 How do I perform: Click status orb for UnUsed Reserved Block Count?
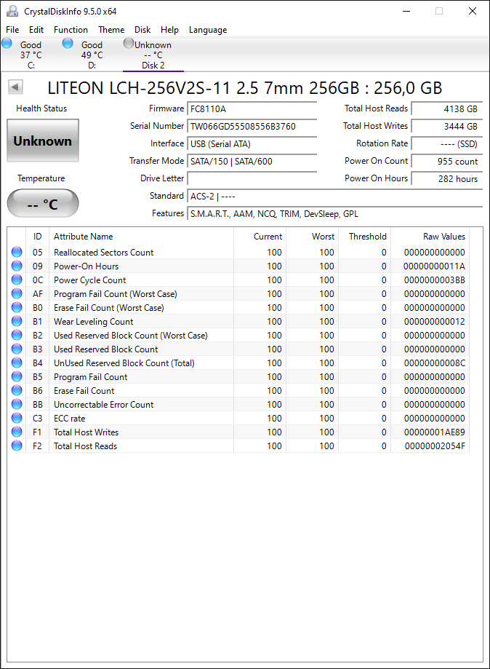(17, 363)
